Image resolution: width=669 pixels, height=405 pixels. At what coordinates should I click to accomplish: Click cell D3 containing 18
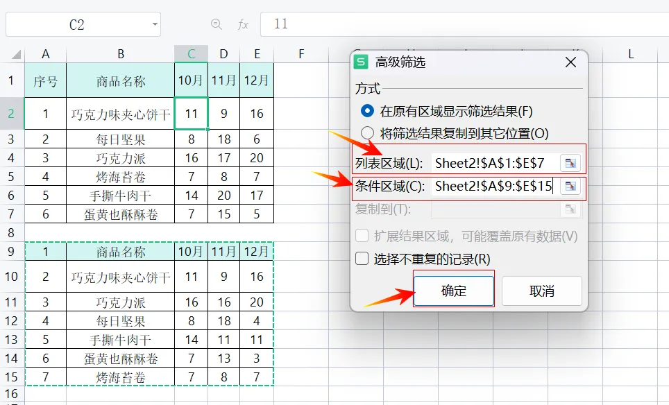pos(223,139)
